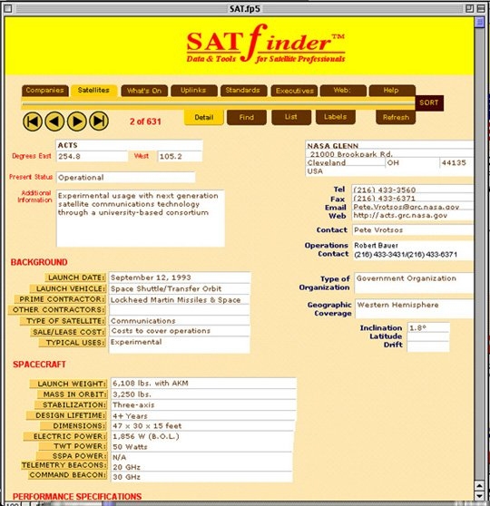Click the acts.grc.nasa.gov web address

(x=413, y=215)
